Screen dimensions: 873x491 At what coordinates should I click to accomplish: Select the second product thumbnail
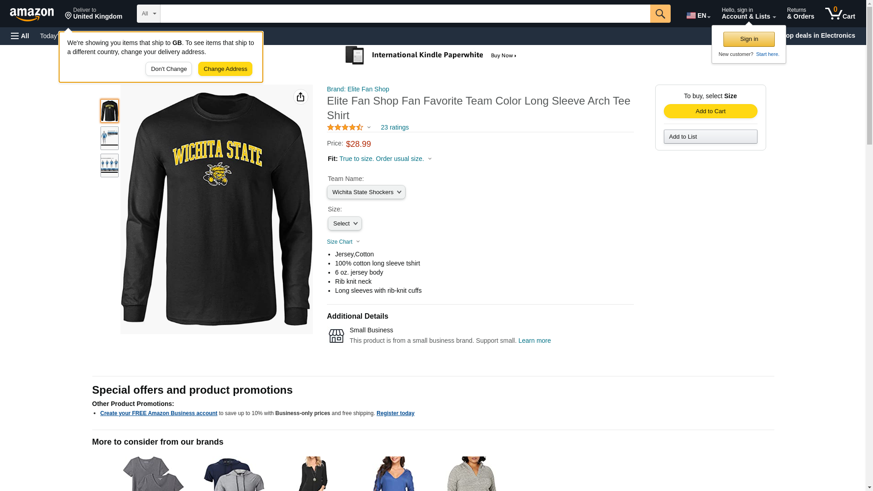[109, 138]
